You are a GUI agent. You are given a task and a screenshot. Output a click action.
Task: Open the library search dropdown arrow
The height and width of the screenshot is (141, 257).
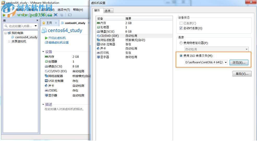point(35,26)
